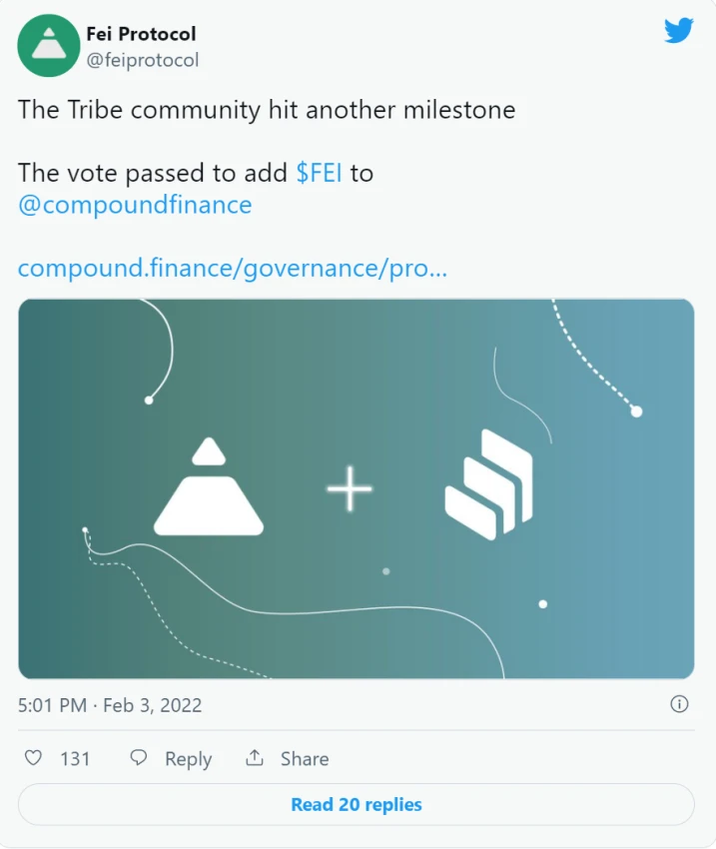Click the Share text label
This screenshot has height=849, width=716.
pos(305,759)
